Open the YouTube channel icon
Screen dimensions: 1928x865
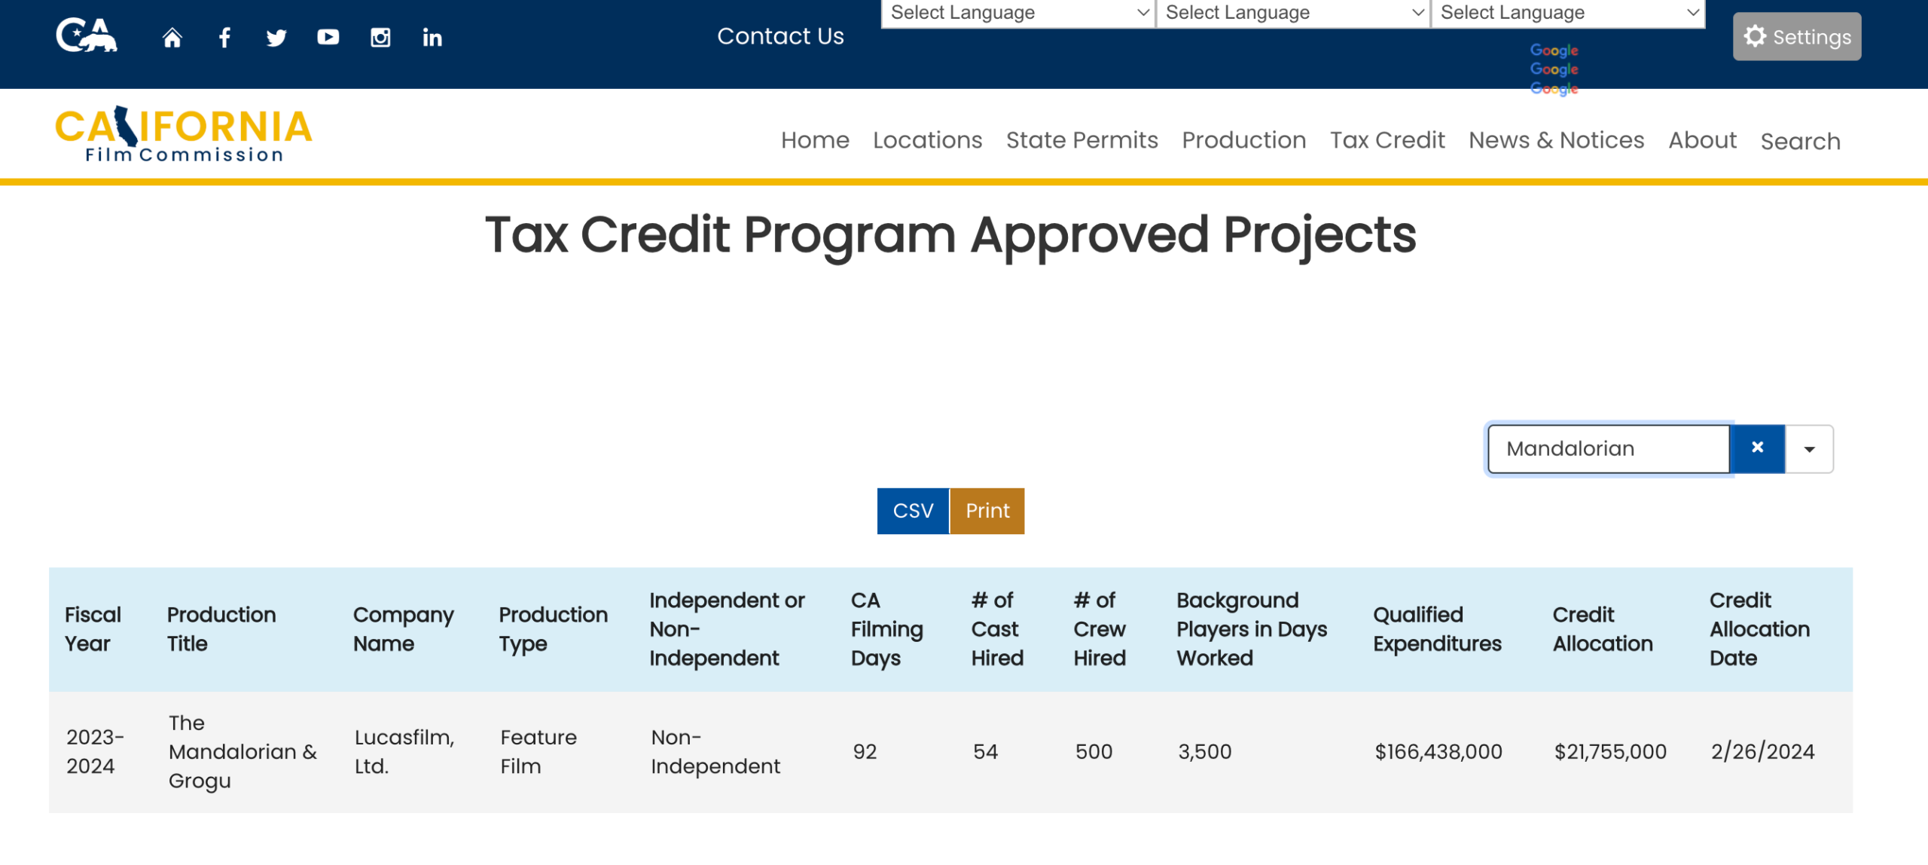pos(328,37)
